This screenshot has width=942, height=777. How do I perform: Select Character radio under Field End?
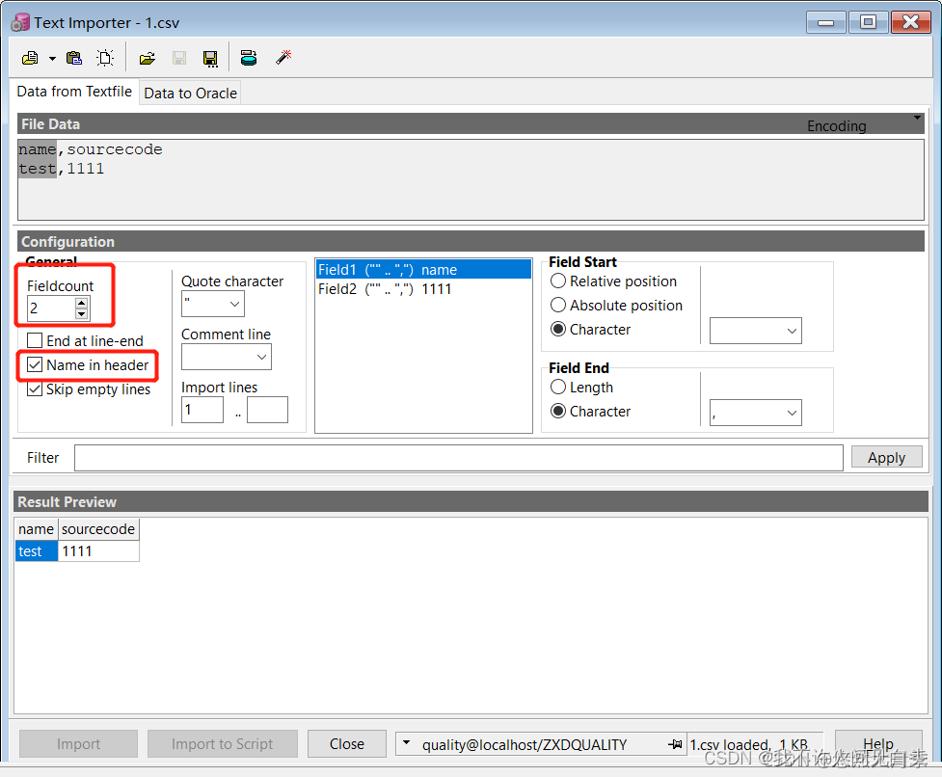[x=558, y=411]
